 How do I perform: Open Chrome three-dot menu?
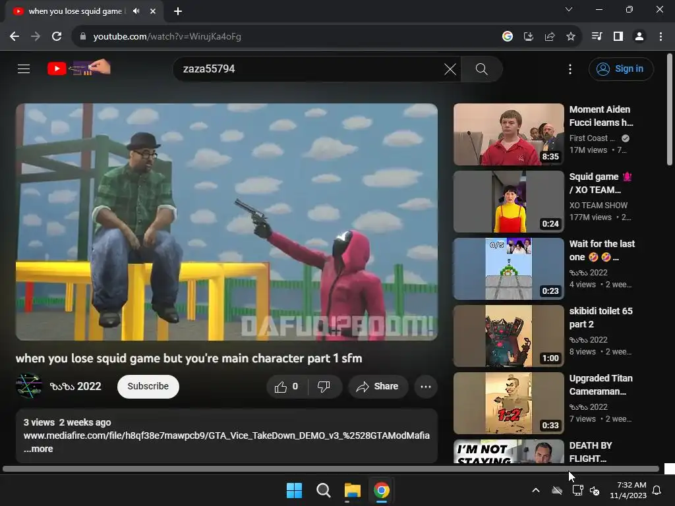[x=660, y=37]
